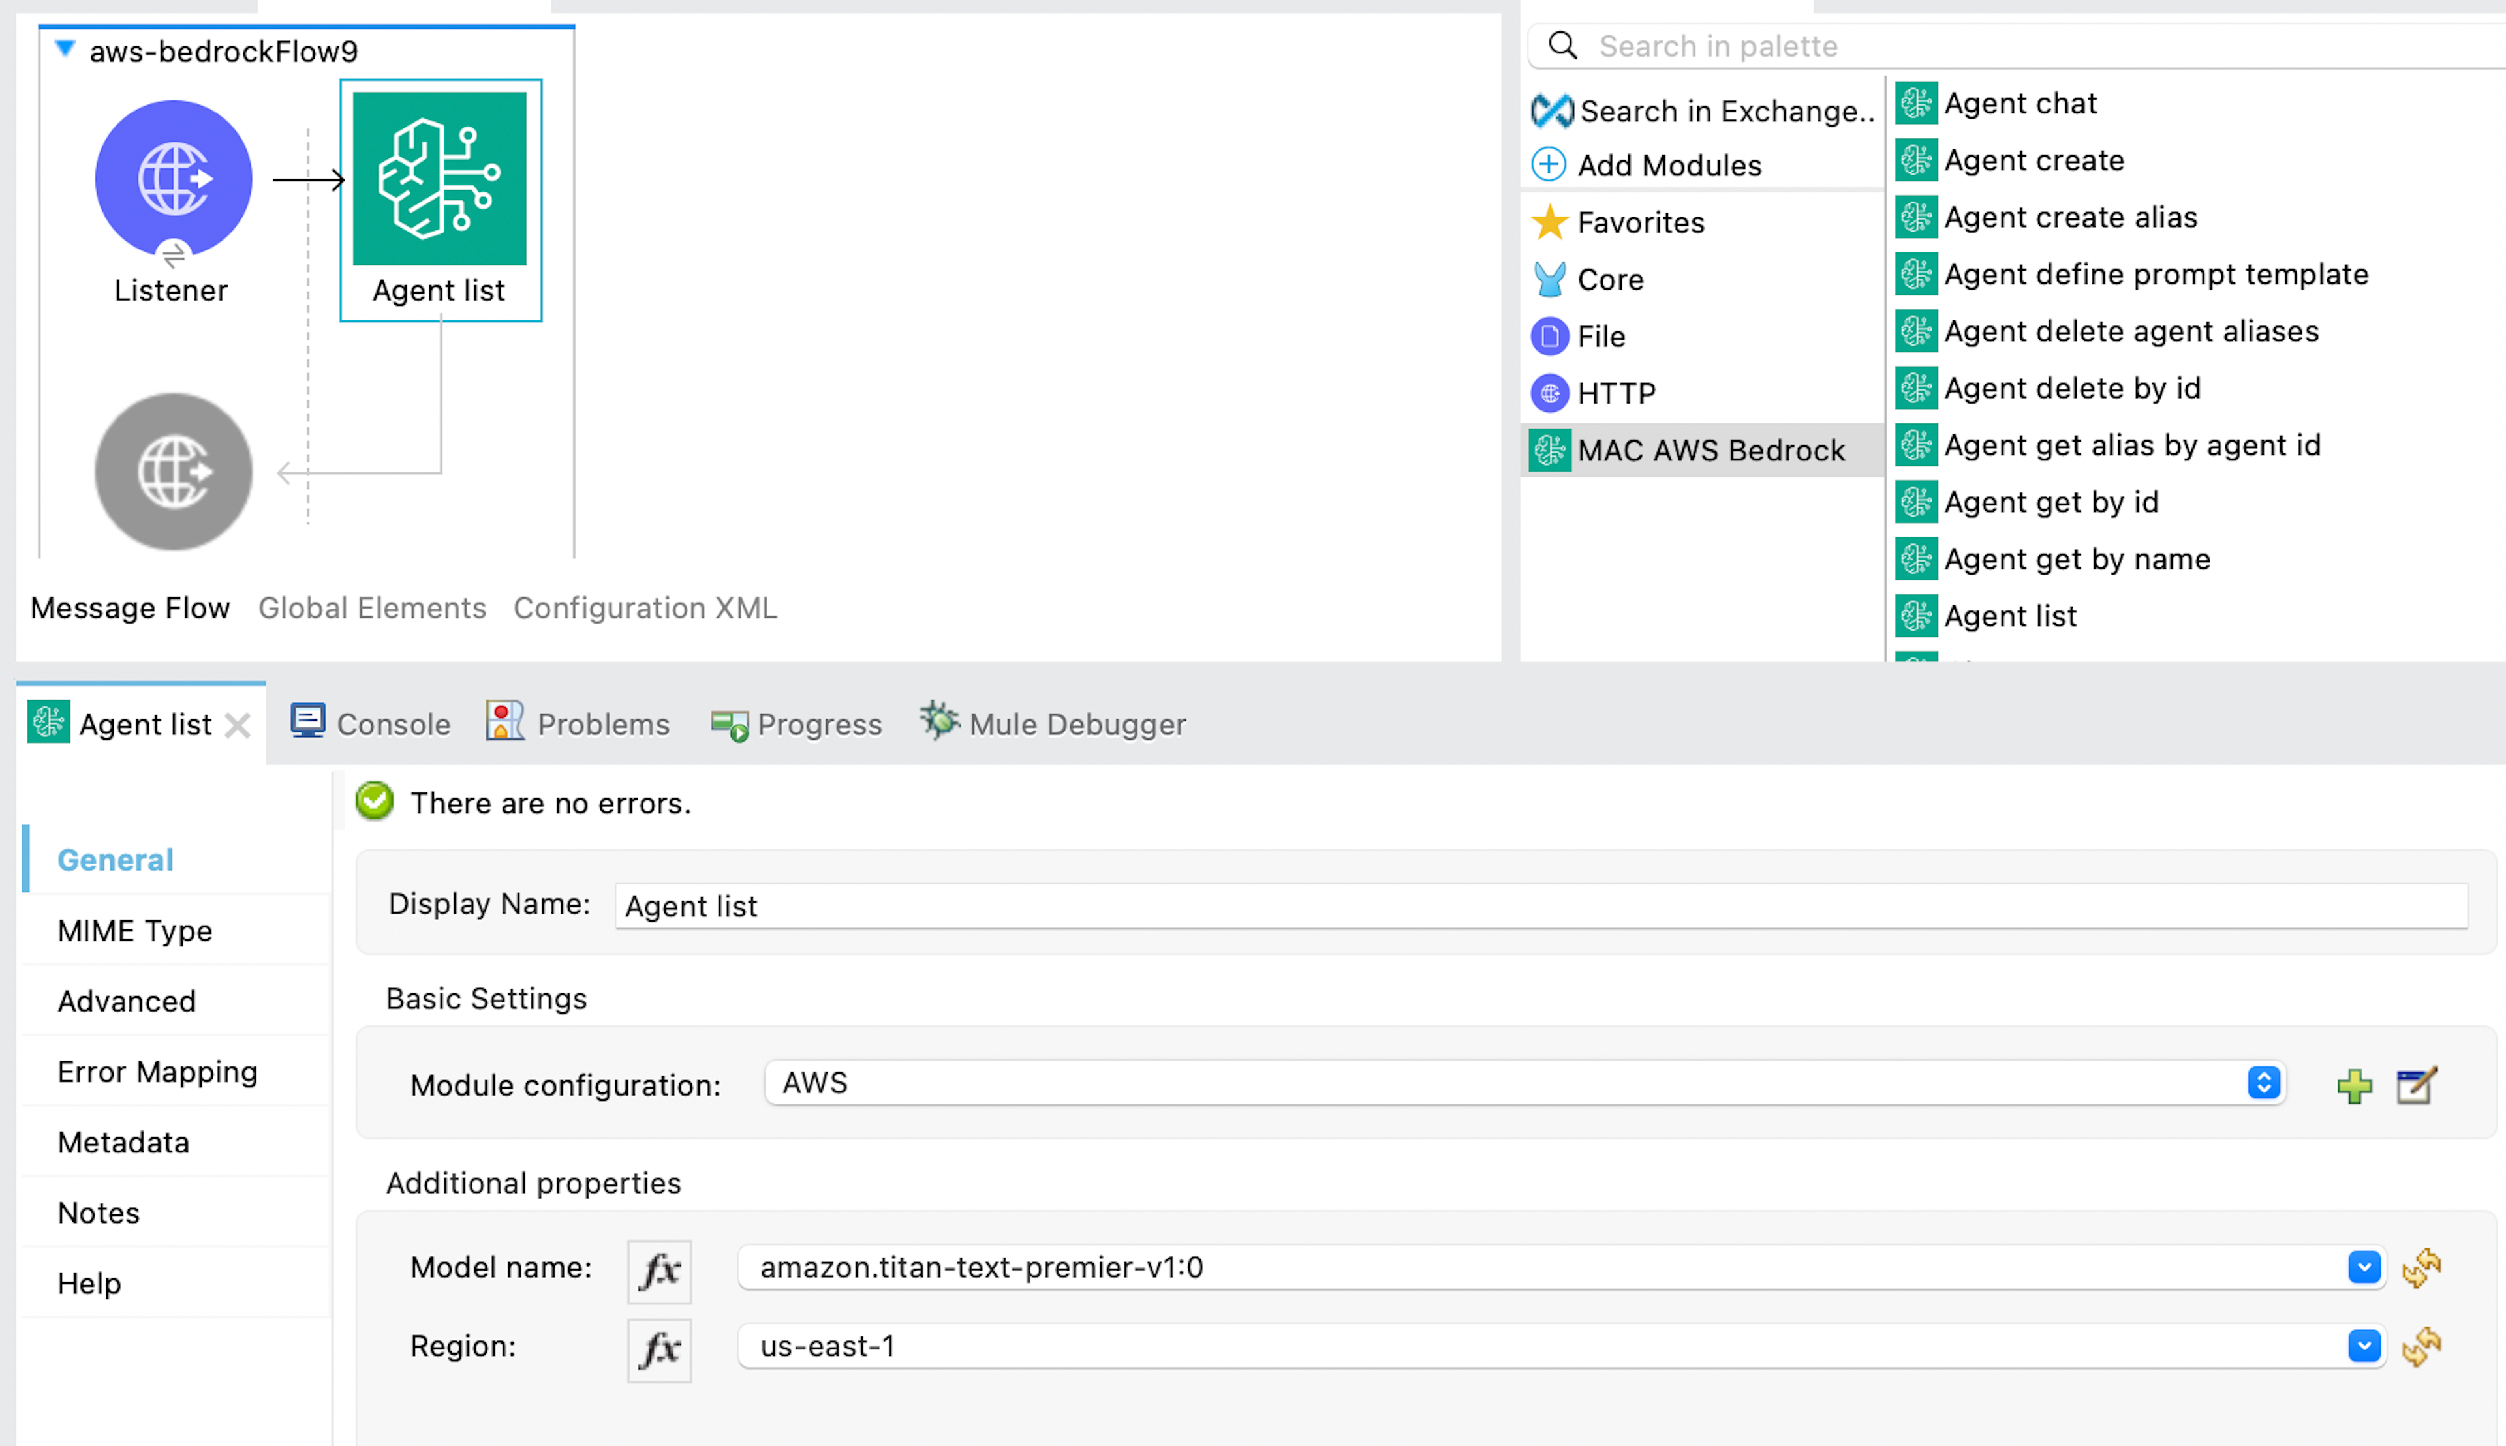This screenshot has width=2506, height=1446.
Task: Open the File palette category
Action: (1578, 337)
